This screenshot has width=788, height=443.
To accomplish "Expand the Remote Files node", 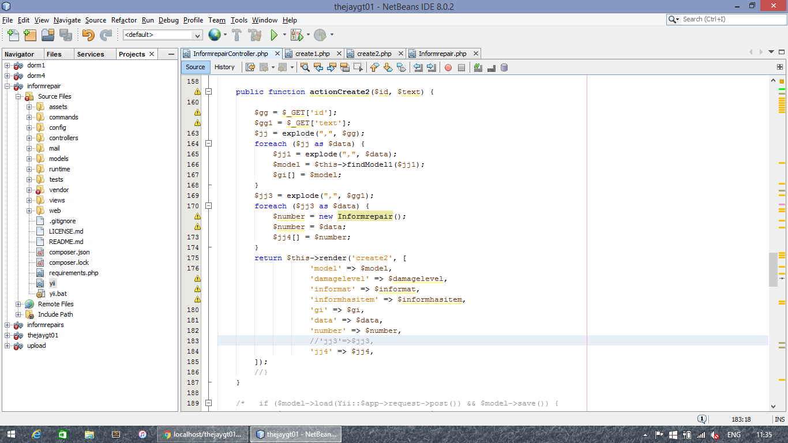I will (x=18, y=304).
